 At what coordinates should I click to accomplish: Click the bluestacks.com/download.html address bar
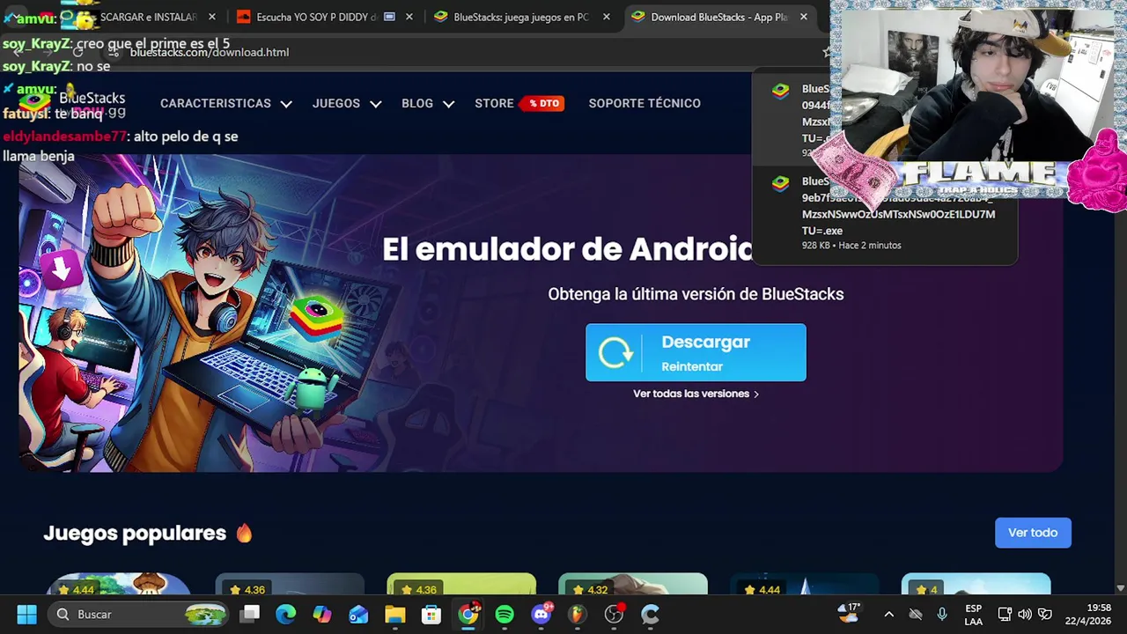point(210,52)
